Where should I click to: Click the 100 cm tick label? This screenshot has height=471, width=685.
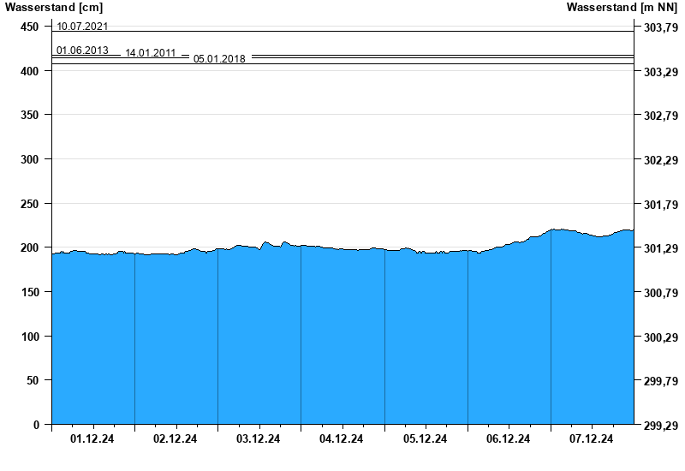tap(30, 337)
